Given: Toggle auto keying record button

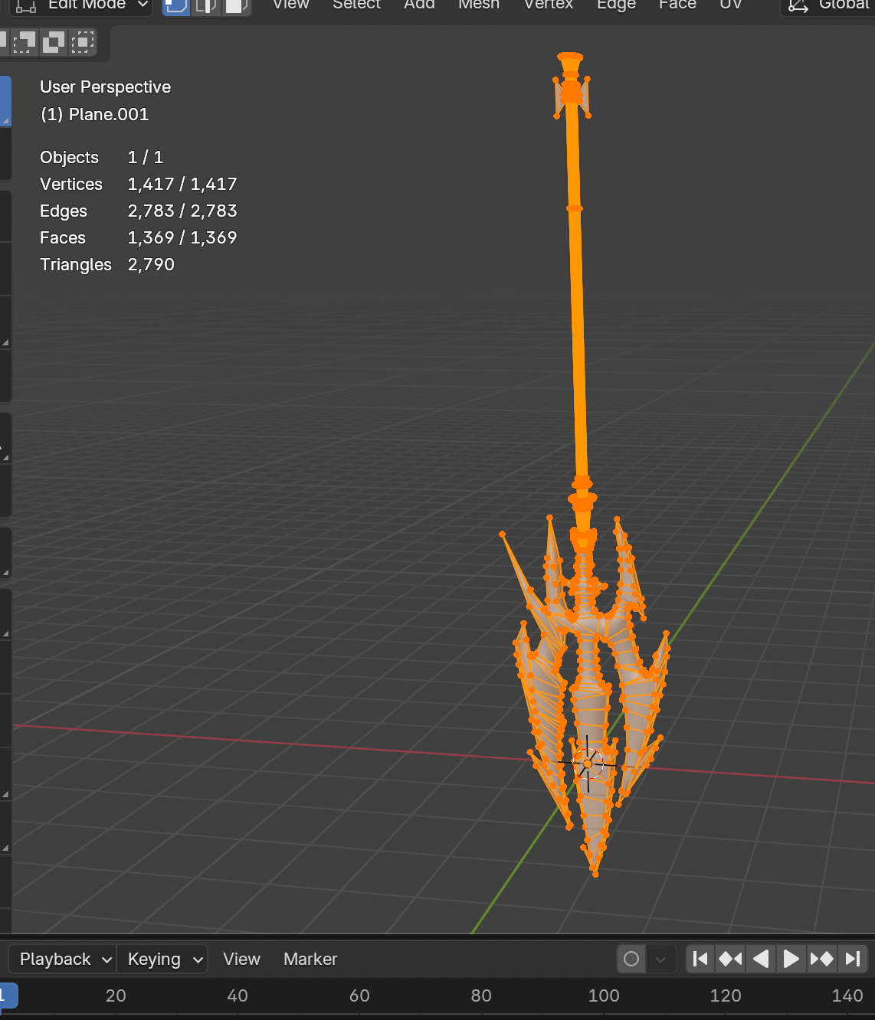Looking at the screenshot, I should pos(631,959).
